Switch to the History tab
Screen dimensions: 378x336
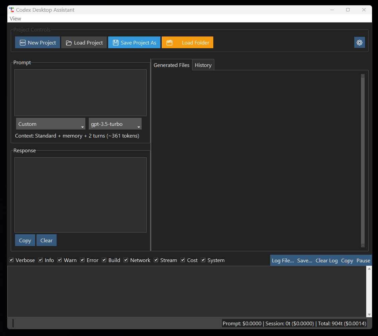click(x=203, y=65)
